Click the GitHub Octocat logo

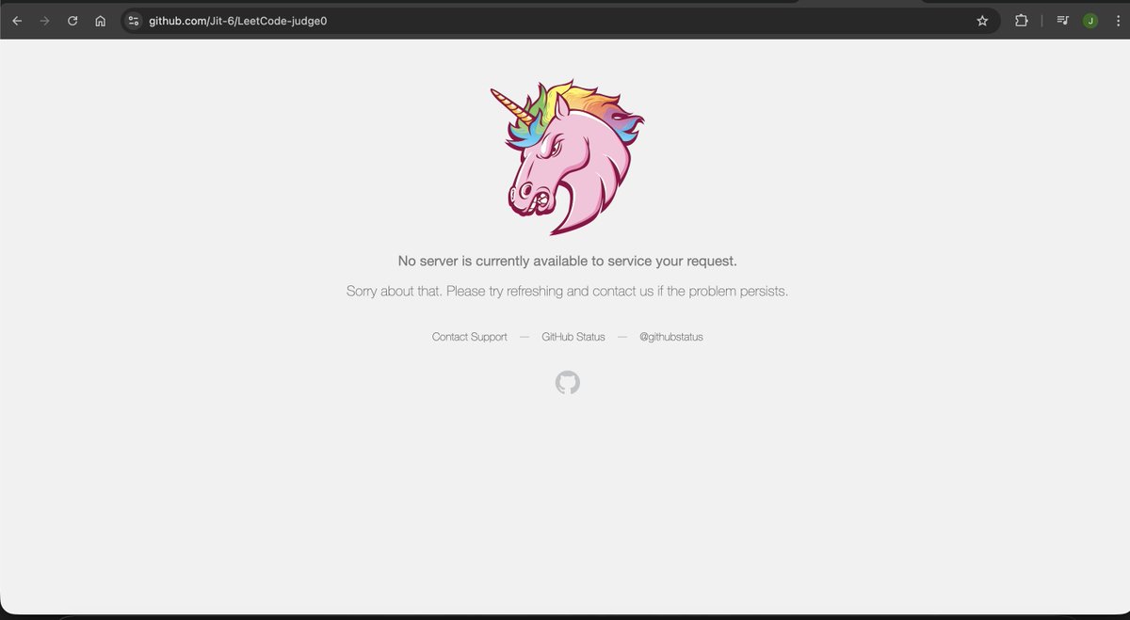tap(568, 382)
